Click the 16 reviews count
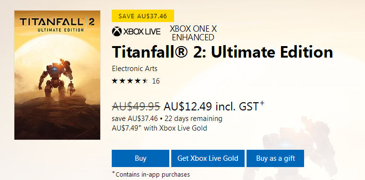 click(x=156, y=81)
